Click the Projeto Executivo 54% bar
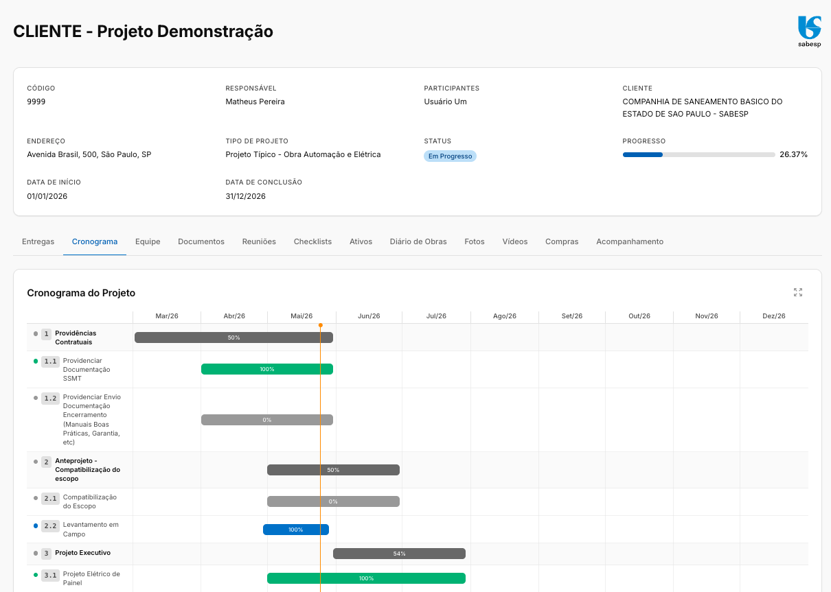 click(400, 554)
